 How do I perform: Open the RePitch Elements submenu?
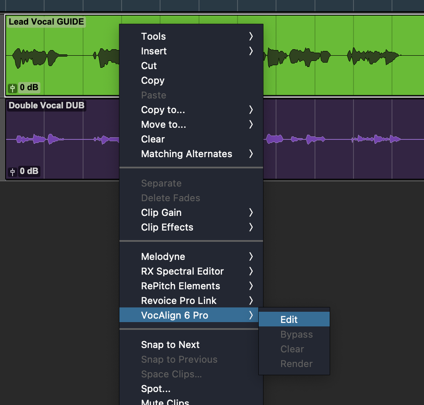180,286
